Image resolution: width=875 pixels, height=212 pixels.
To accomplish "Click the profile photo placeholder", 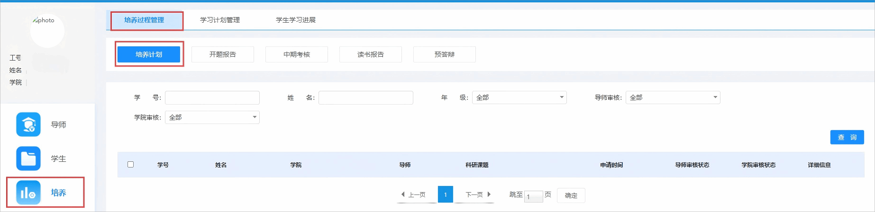I will (47, 31).
